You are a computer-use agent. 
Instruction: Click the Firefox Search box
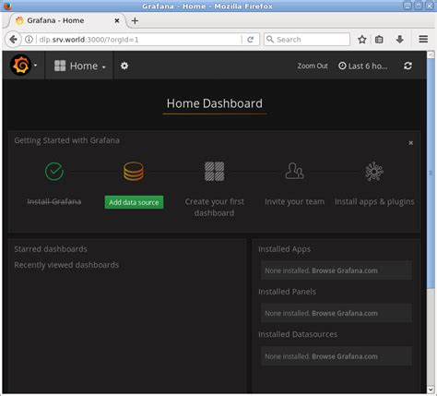pyautogui.click(x=307, y=40)
